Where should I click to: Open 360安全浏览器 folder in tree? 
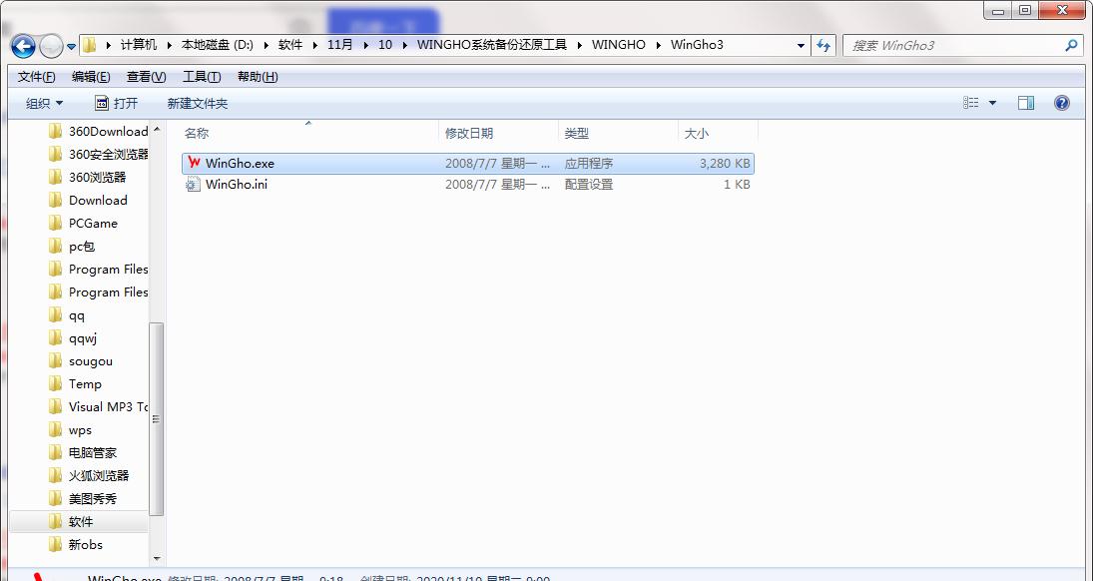109,154
